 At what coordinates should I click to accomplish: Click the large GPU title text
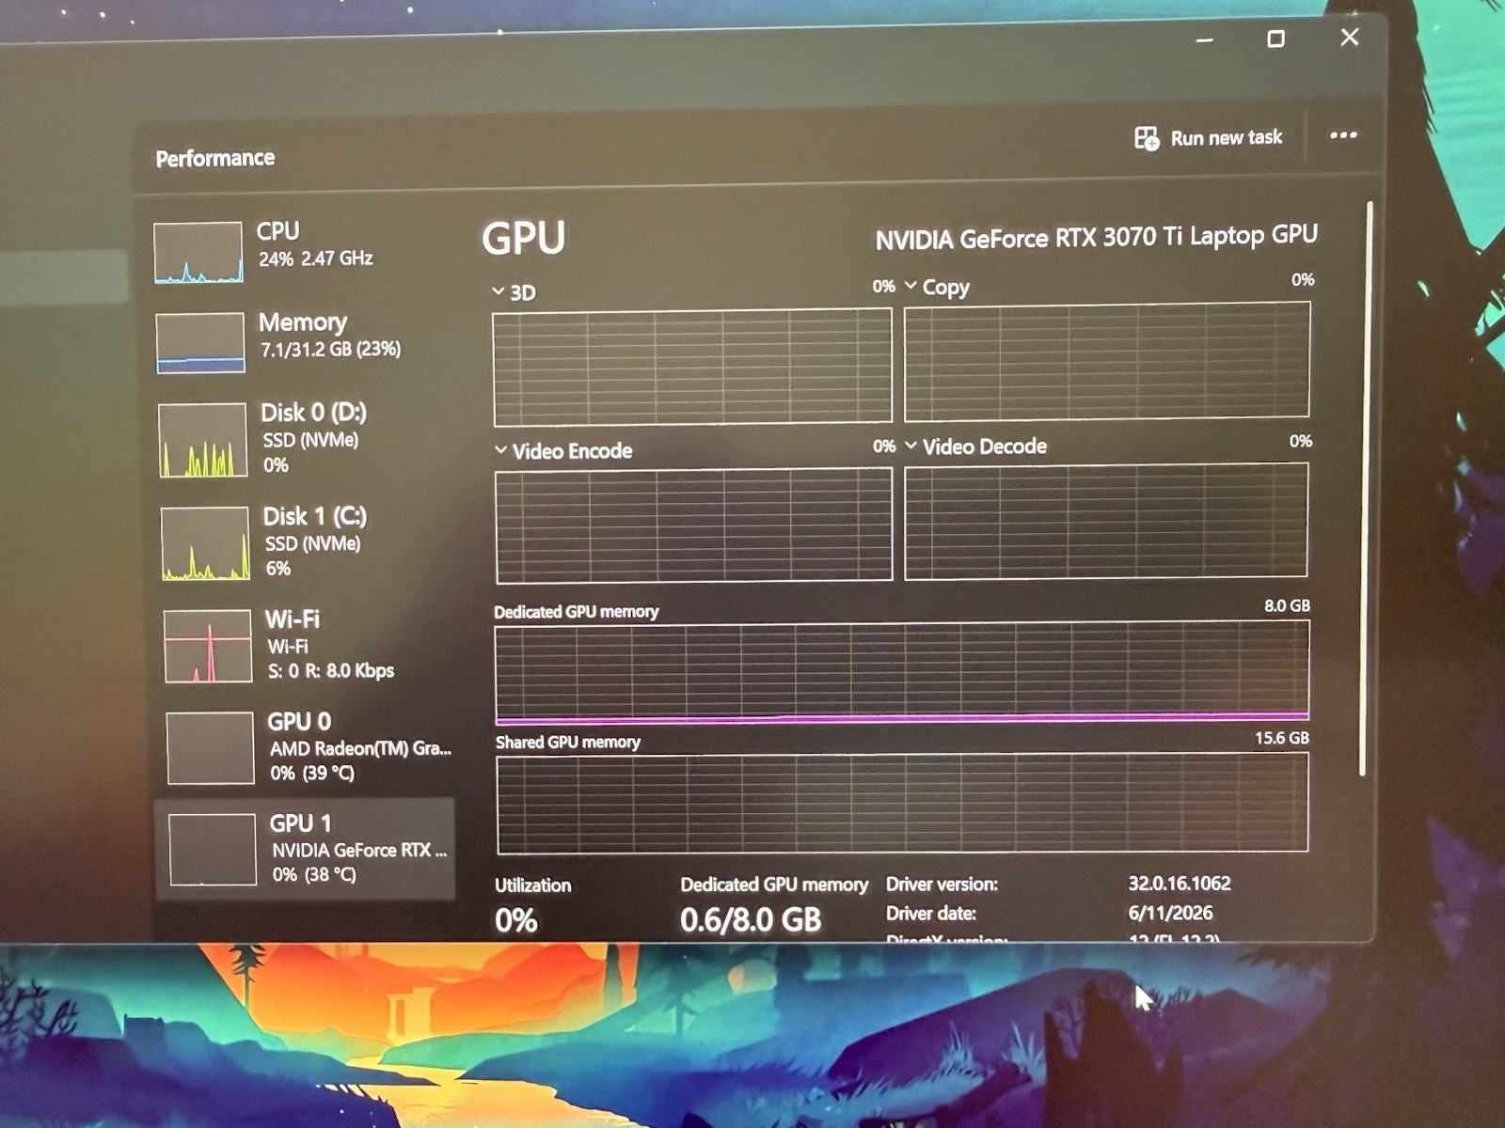coord(524,238)
